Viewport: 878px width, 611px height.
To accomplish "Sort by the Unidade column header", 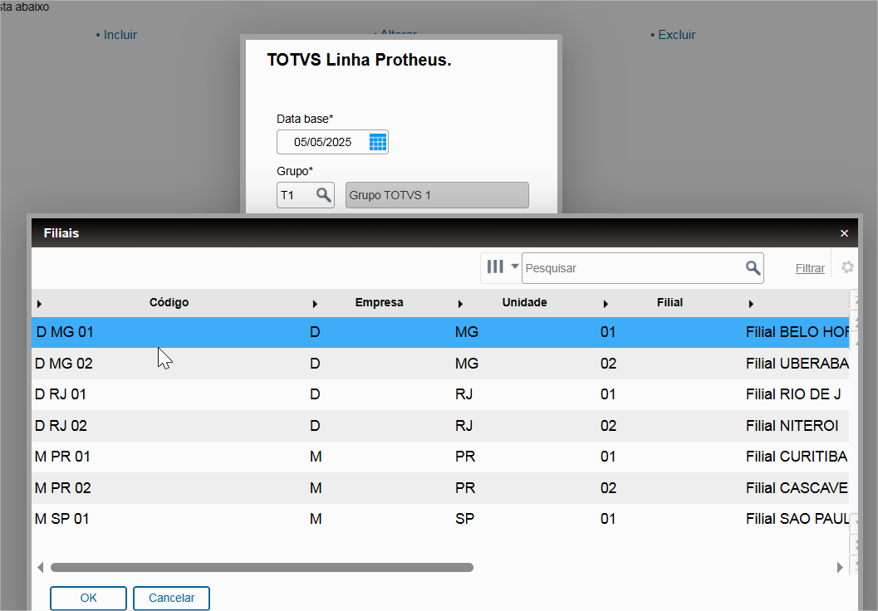I will tap(525, 303).
